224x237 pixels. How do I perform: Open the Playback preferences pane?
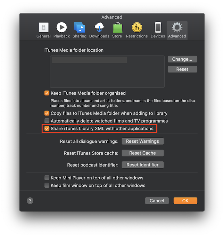tap(61, 30)
